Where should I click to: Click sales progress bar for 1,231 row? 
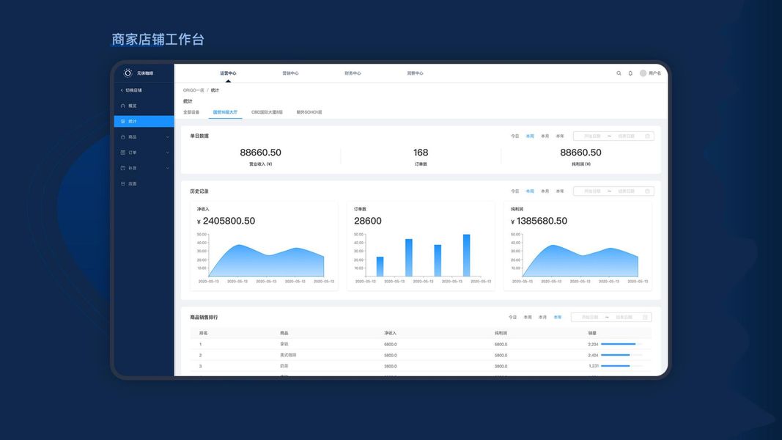(621, 366)
